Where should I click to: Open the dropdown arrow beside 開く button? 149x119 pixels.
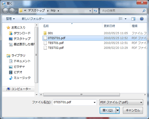pos(118,110)
